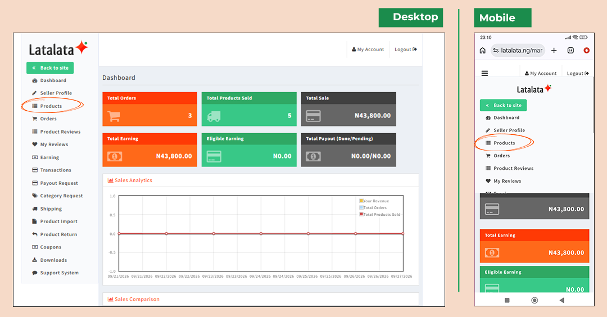Click the Latalata logo in desktop sidebar

[x=58, y=49]
